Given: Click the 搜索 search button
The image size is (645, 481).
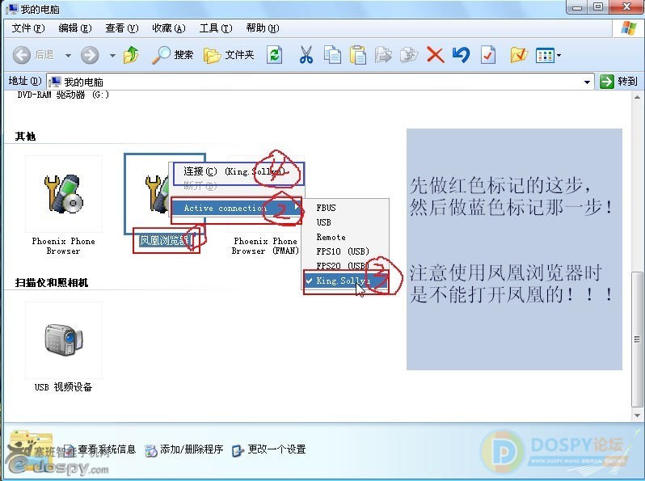Looking at the screenshot, I should (174, 55).
